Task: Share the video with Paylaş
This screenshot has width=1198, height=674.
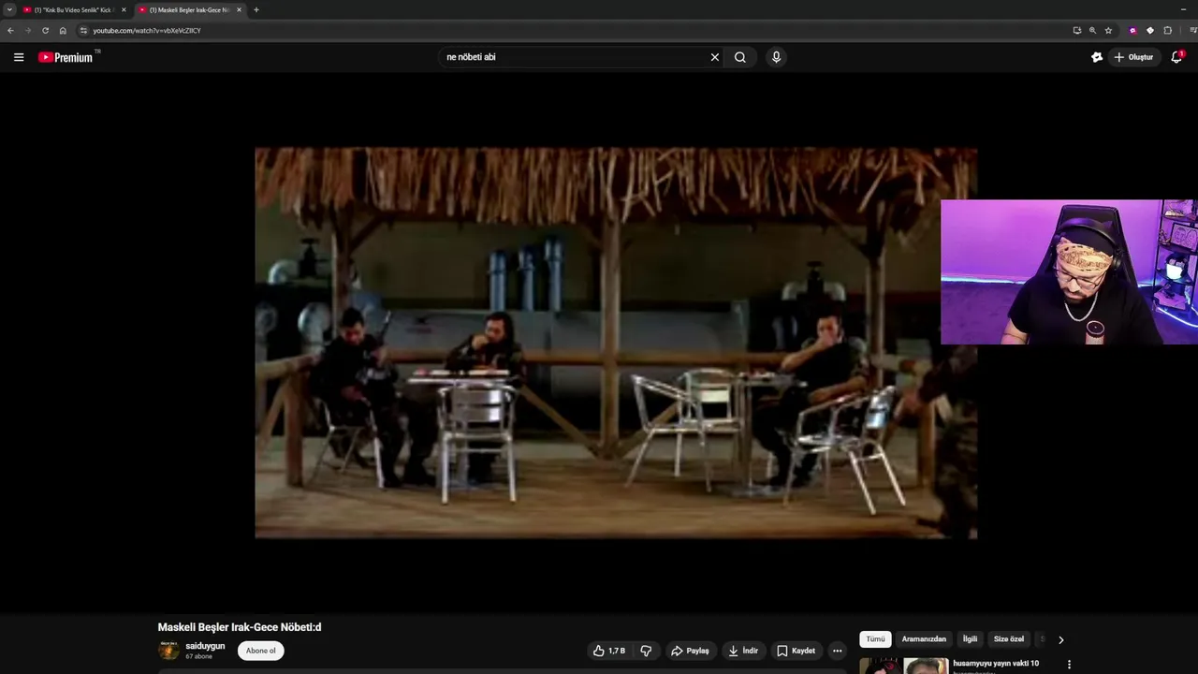Action: point(690,651)
